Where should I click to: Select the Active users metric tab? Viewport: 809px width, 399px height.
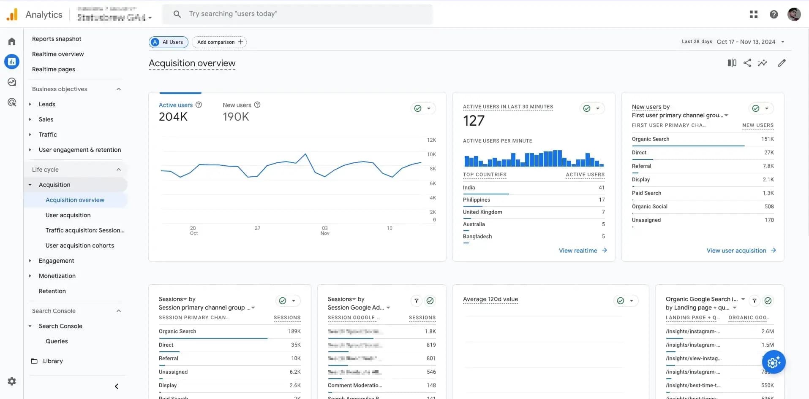[176, 105]
